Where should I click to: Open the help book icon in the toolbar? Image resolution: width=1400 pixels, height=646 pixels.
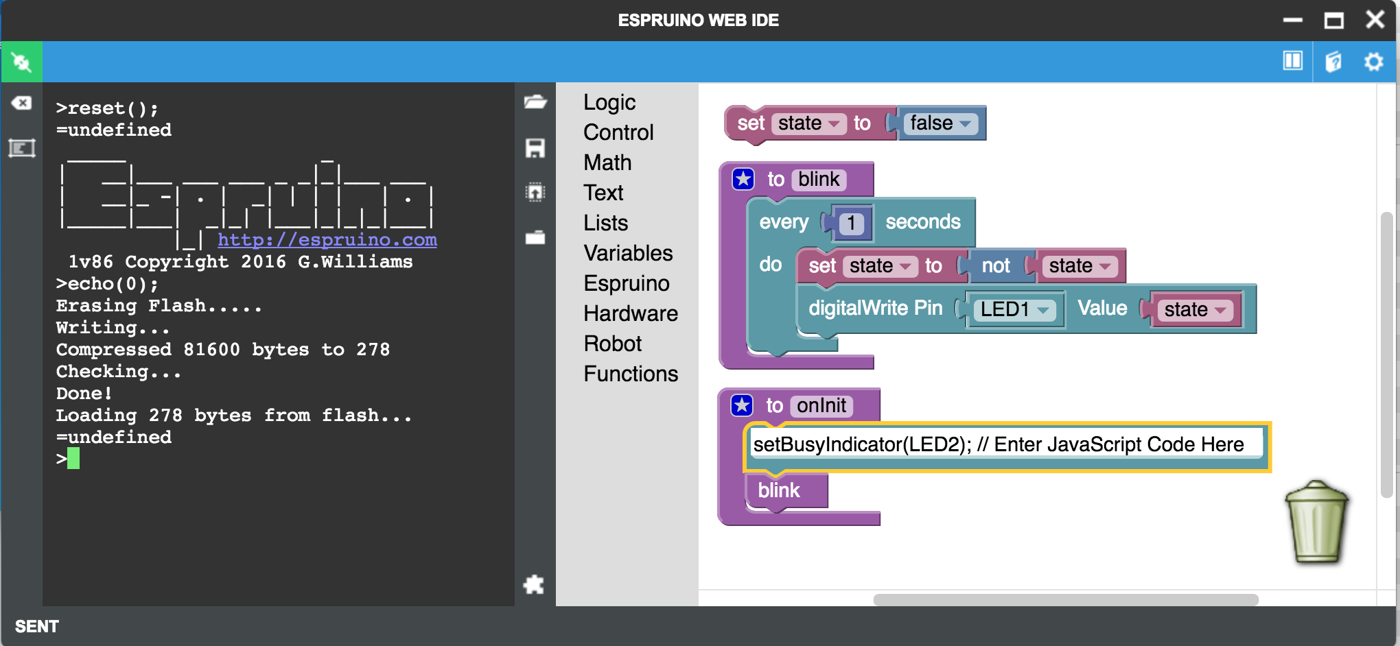tap(1333, 62)
